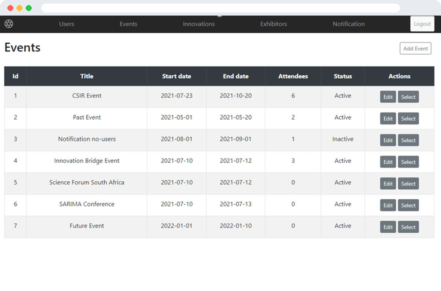The image size is (441, 291).
Task: Select the Innovation Bridge Event
Action: click(x=408, y=162)
